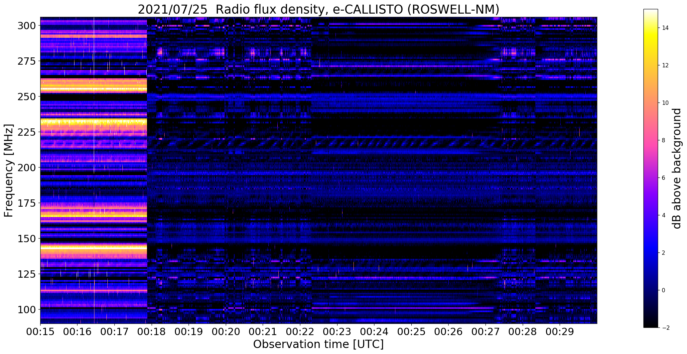Viewport: 687px width, 354px height.
Task: Click the colorbar tick value 6
Action: [664, 178]
